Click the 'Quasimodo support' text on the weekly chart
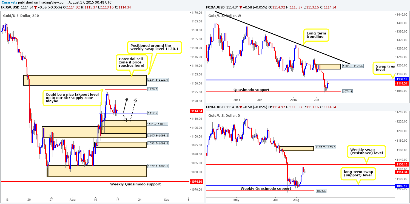This screenshot has height=204, width=410. point(252,89)
